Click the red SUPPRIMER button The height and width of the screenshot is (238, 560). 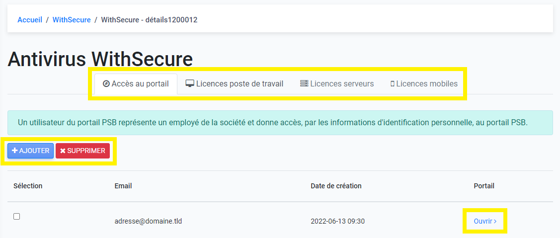(x=82, y=151)
